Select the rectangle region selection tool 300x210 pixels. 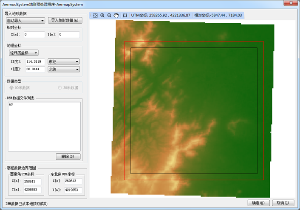[x=125, y=15]
